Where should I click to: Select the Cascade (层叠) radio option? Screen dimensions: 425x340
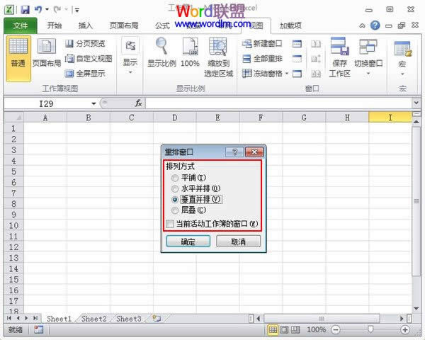175,210
